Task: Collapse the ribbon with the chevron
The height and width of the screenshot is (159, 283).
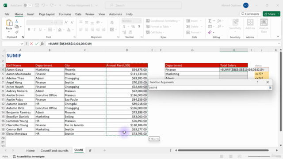Action: tap(278, 36)
